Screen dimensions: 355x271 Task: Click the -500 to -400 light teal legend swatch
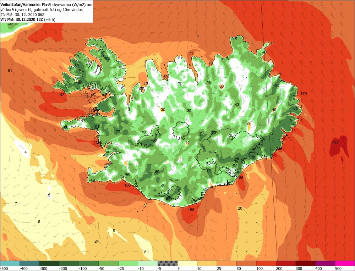[x=10, y=263]
